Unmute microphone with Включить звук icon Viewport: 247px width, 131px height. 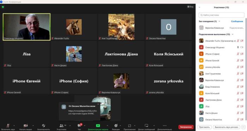8,125
